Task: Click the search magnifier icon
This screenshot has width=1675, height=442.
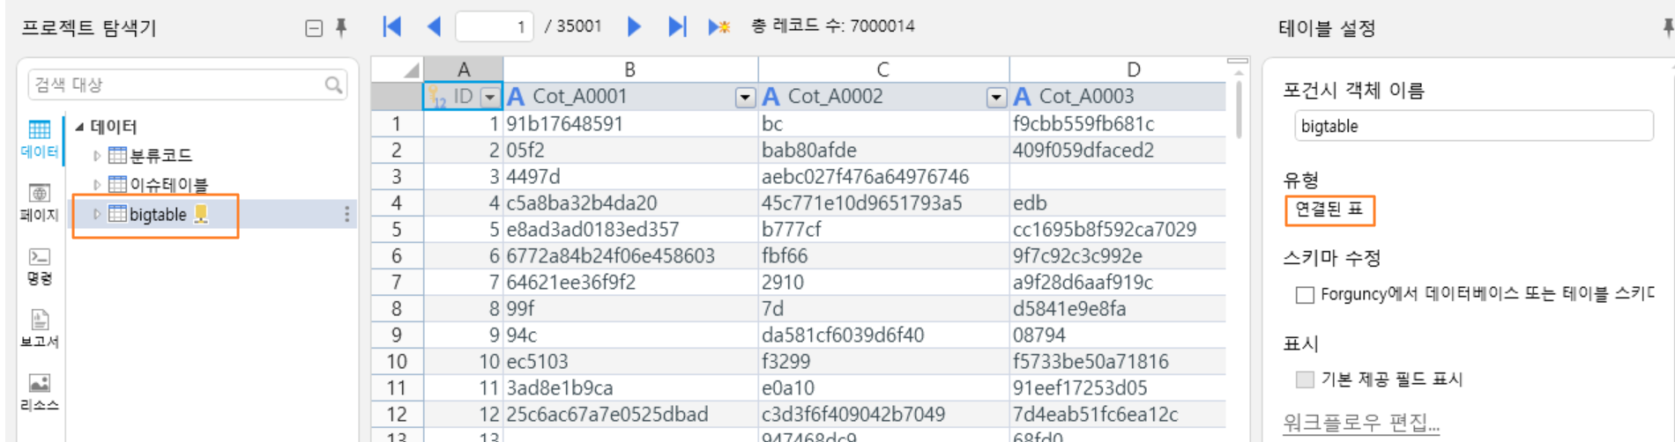Action: click(333, 85)
